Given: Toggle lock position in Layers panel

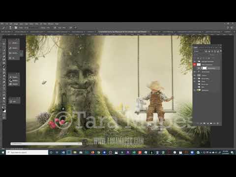Looking at the screenshot, I should coord(204,58).
